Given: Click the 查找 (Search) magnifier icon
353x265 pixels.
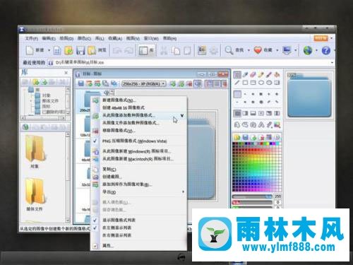Looking at the screenshot, I should click(229, 50).
